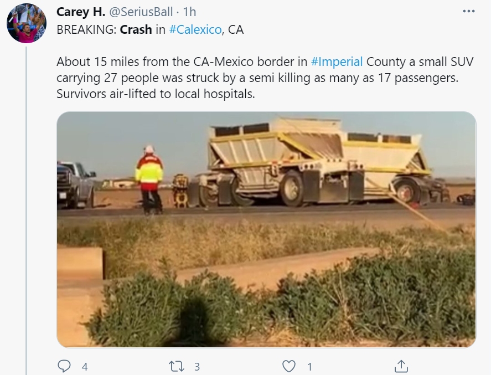
Task: Open the share tweet icon
Action: 401,366
